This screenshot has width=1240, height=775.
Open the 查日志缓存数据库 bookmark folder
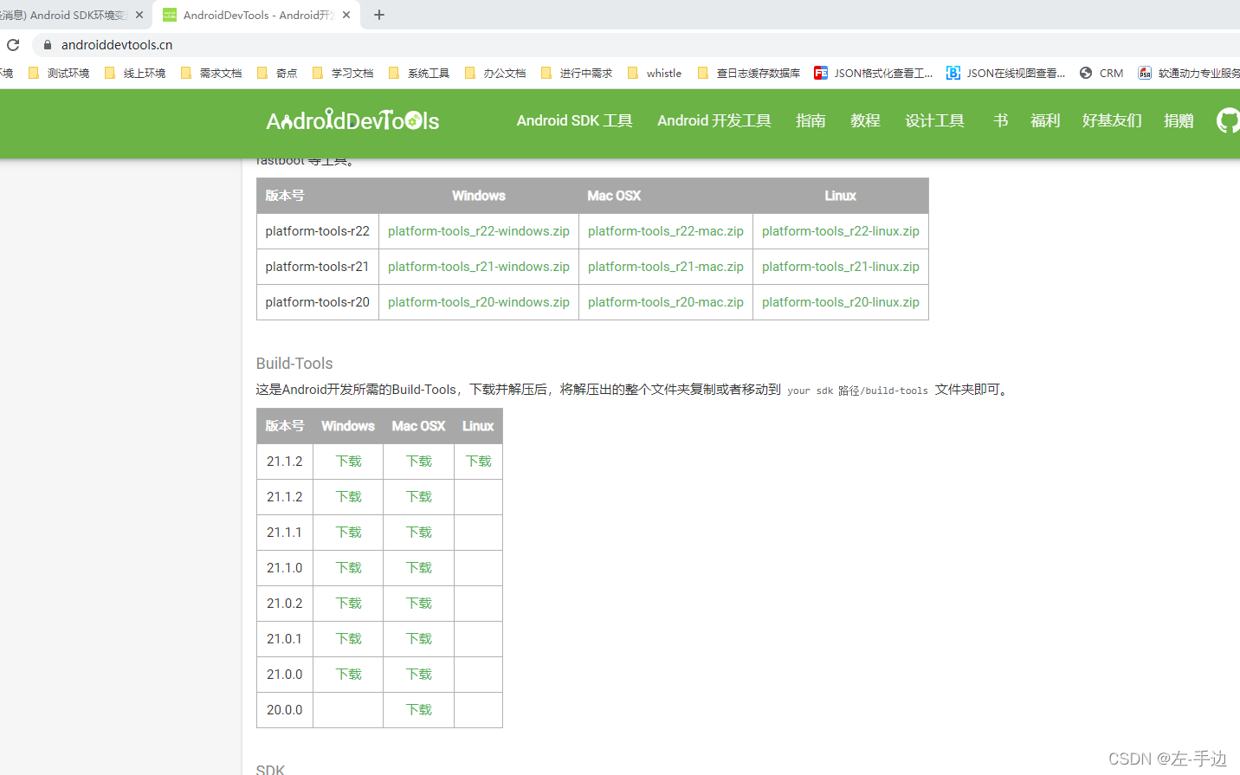pos(748,74)
